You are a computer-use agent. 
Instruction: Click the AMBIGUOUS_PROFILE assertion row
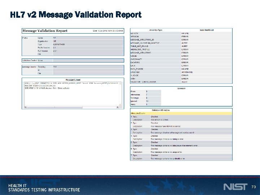point(181,49)
